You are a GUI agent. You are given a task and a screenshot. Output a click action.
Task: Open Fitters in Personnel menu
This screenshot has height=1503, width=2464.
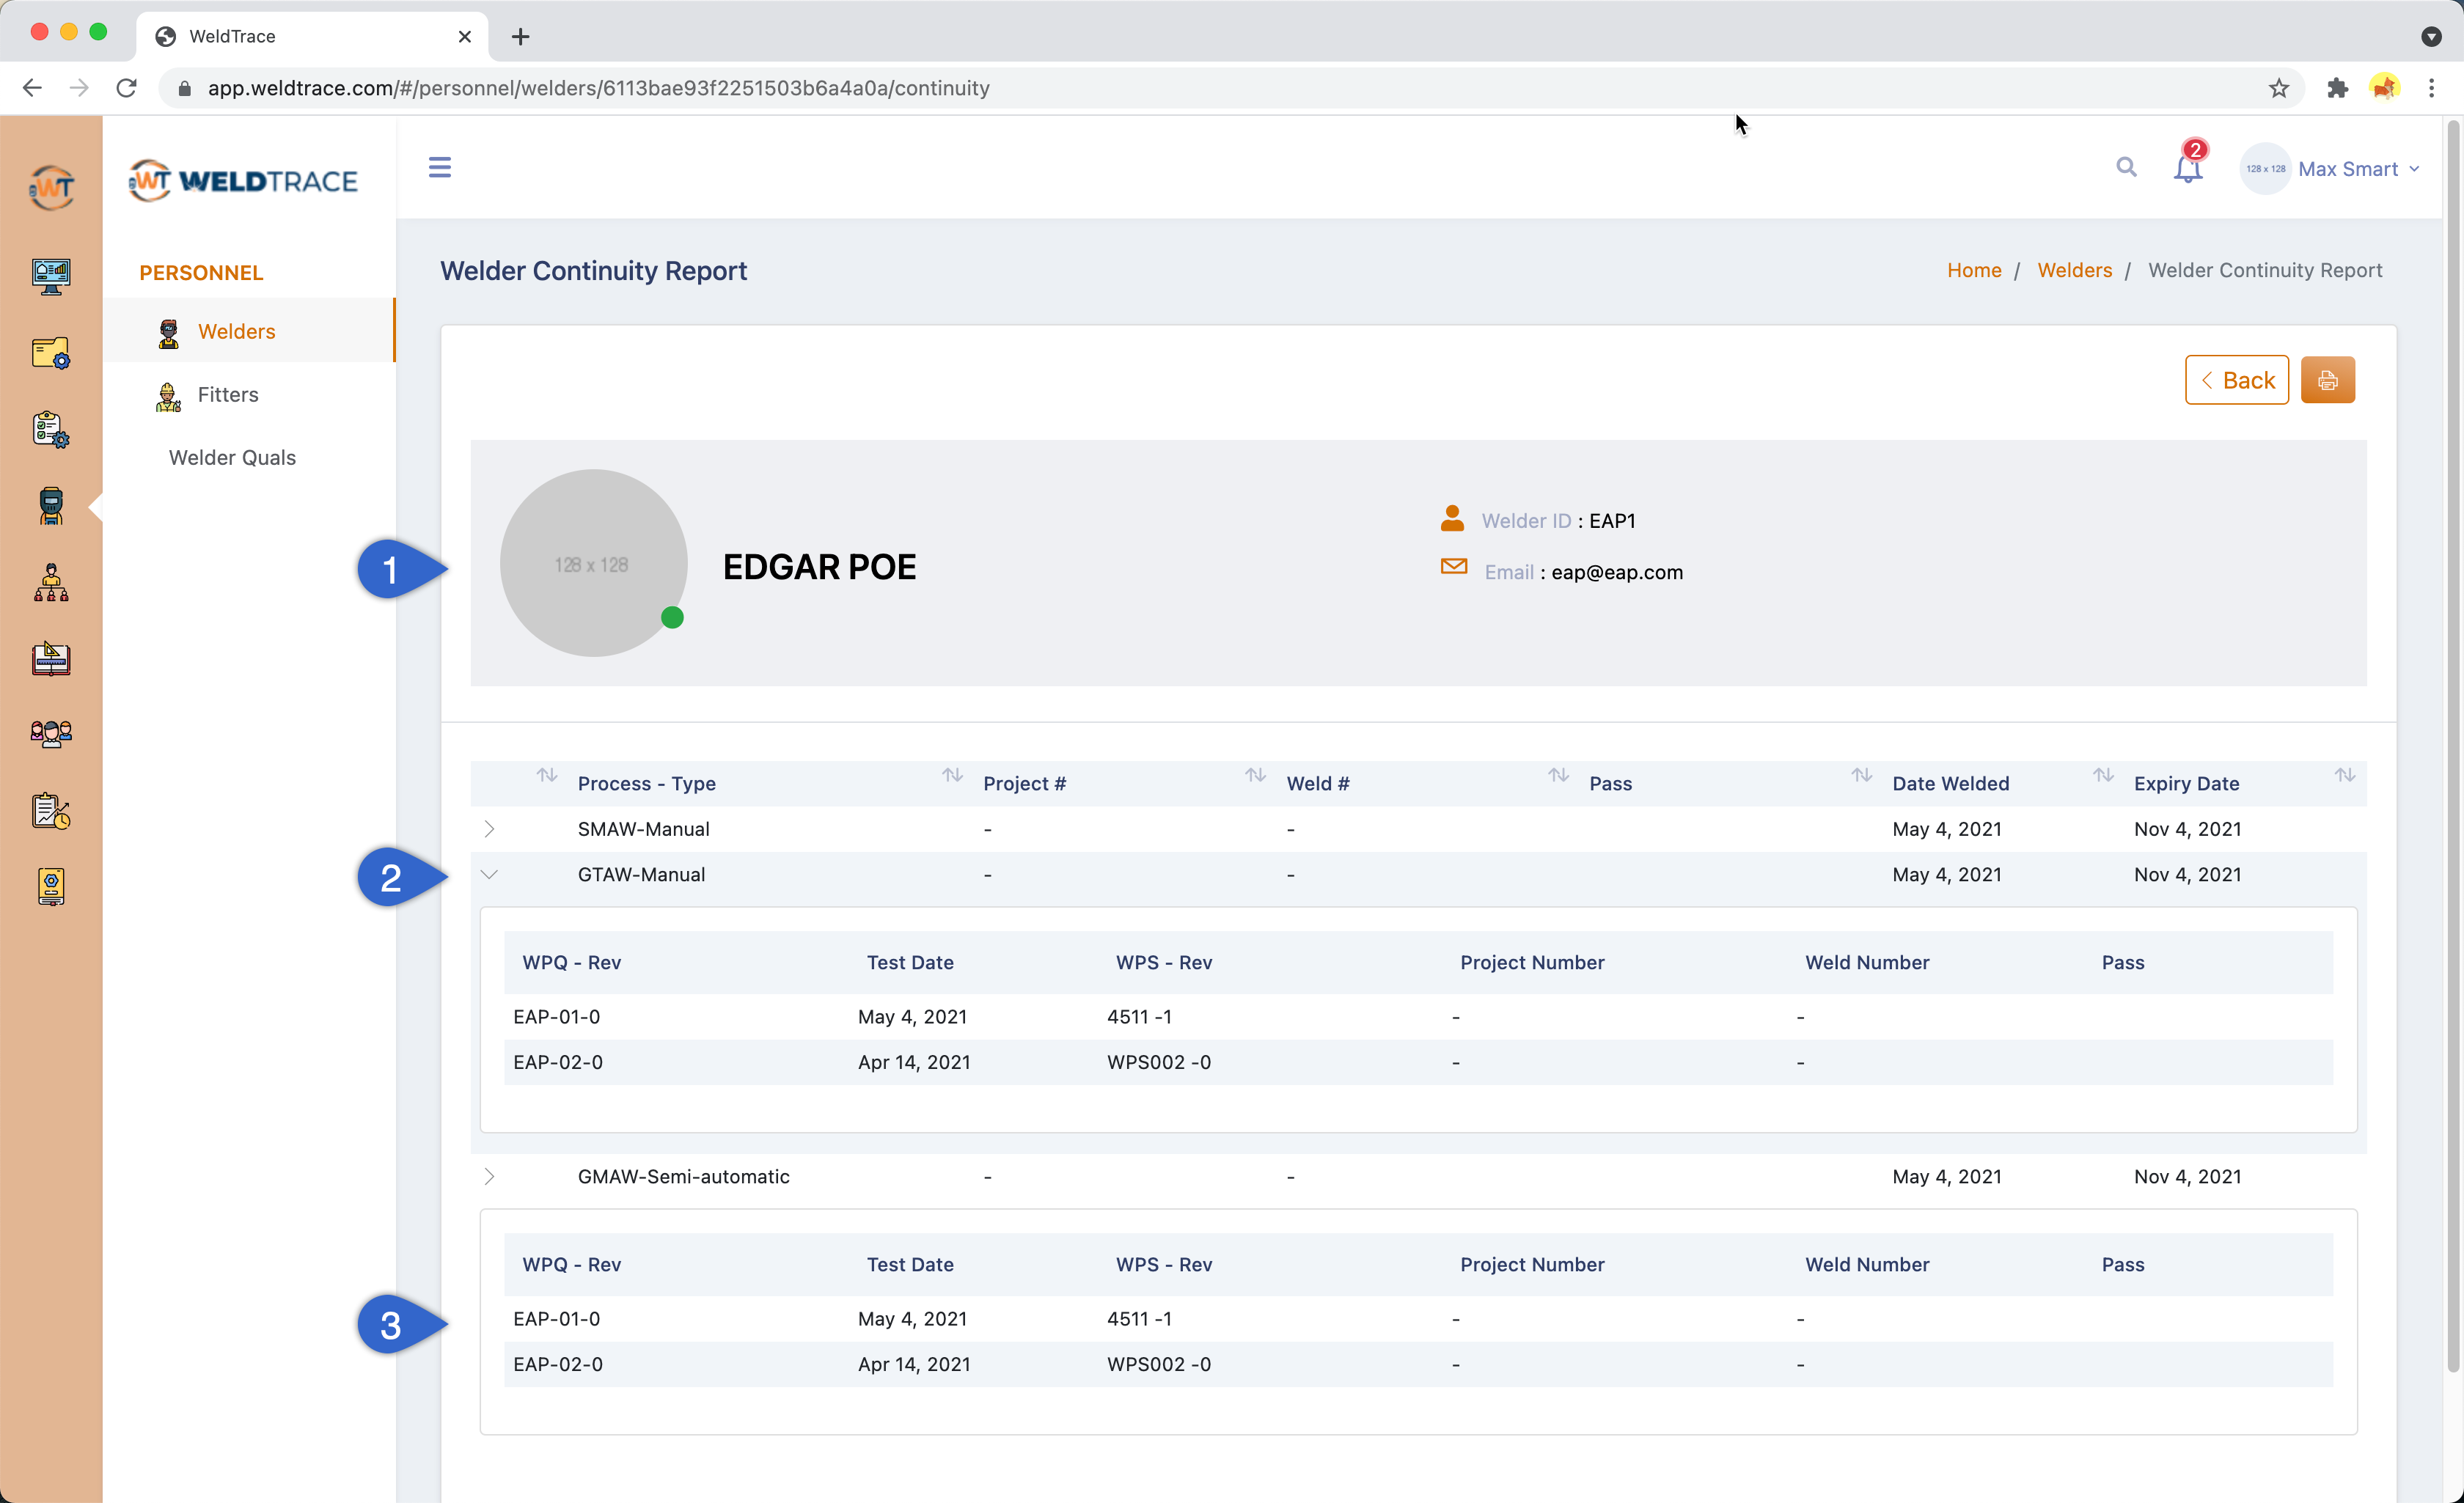coord(228,394)
